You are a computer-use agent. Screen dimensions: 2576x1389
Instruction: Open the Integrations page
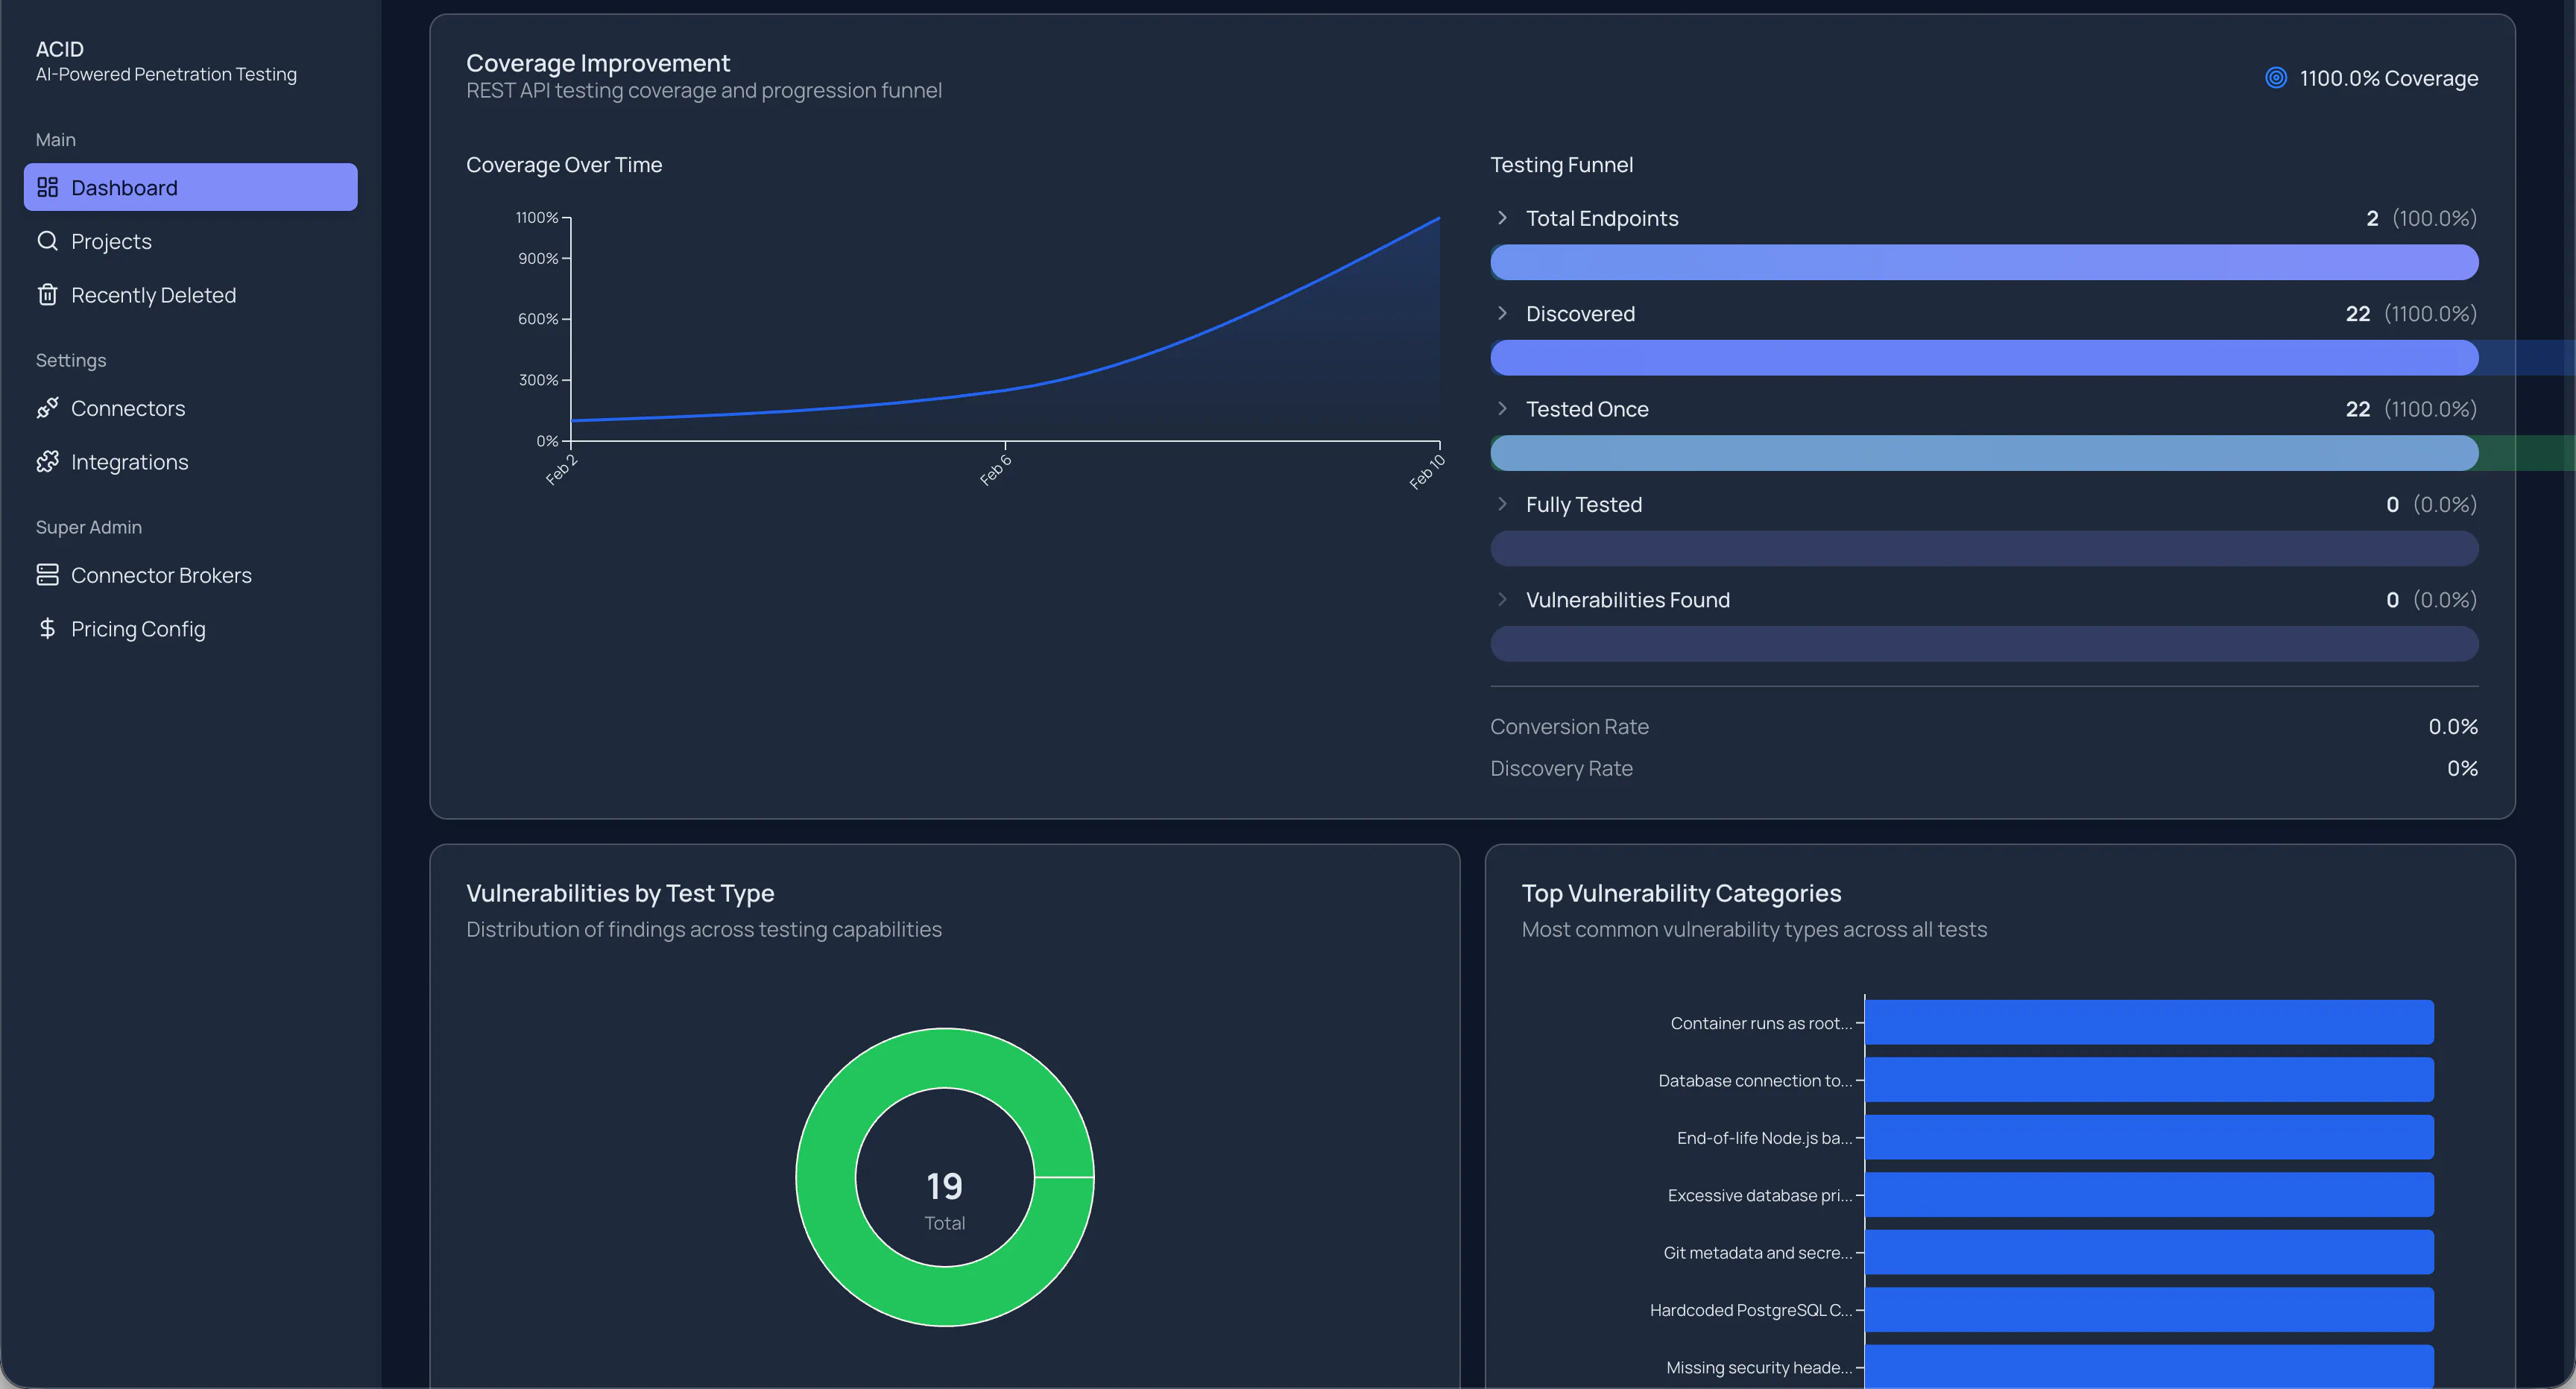coord(190,461)
